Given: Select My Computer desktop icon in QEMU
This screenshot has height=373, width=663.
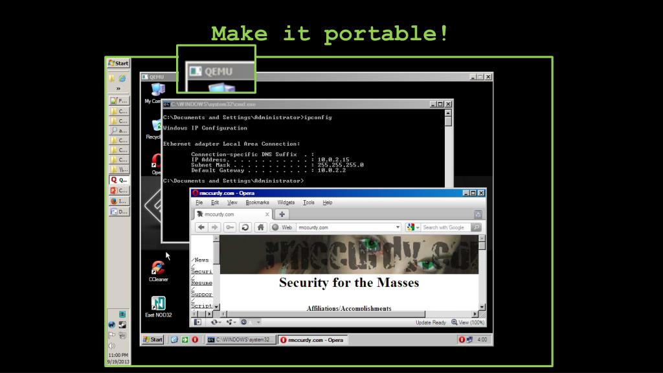Looking at the screenshot, I should click(154, 93).
